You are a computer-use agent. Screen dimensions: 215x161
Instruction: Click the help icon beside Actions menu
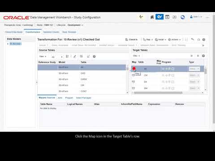[204, 40]
